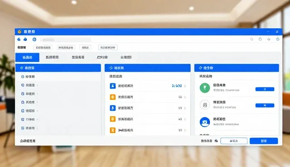Click the solid blue button in the bottom bar

tap(264, 141)
